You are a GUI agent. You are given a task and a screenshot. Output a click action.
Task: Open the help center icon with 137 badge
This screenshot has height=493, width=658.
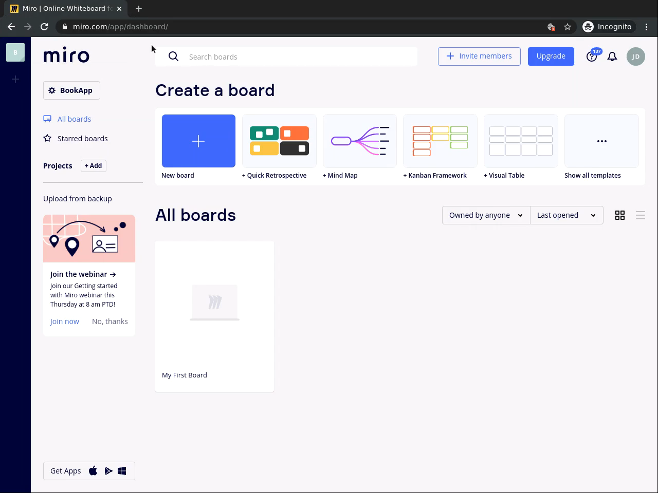pos(592,56)
